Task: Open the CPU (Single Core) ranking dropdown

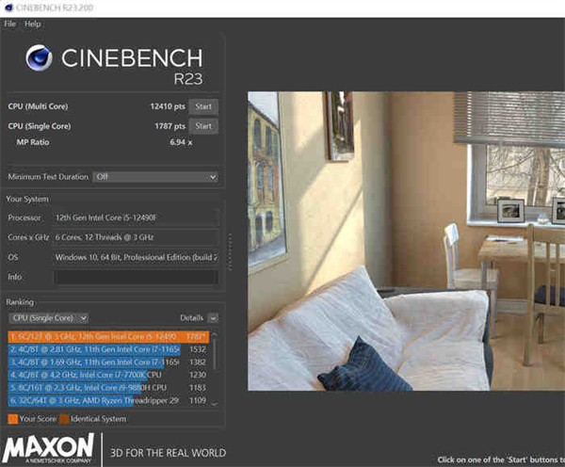Action: pyautogui.click(x=48, y=318)
